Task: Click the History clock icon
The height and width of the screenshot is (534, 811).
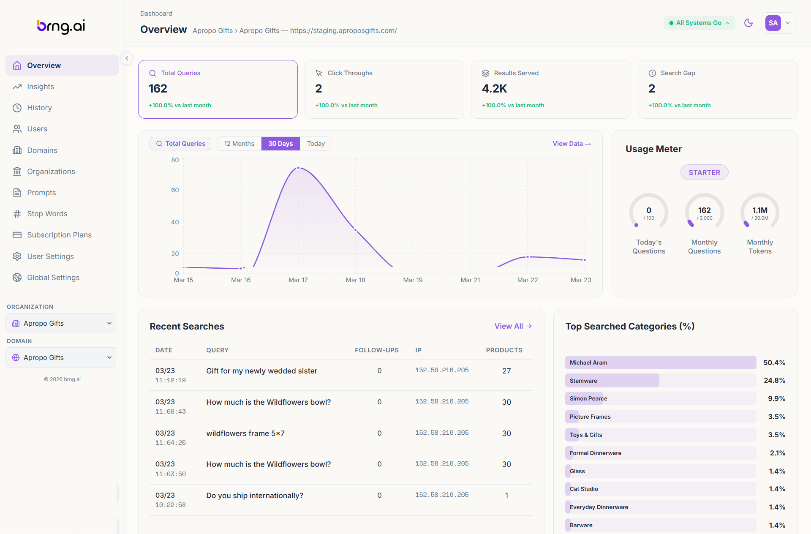Action: 17,108
